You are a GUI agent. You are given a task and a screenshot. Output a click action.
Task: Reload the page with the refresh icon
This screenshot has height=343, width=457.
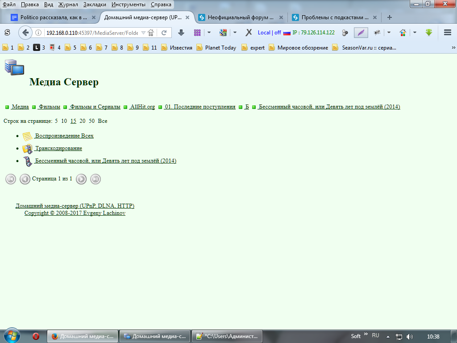pyautogui.click(x=164, y=33)
